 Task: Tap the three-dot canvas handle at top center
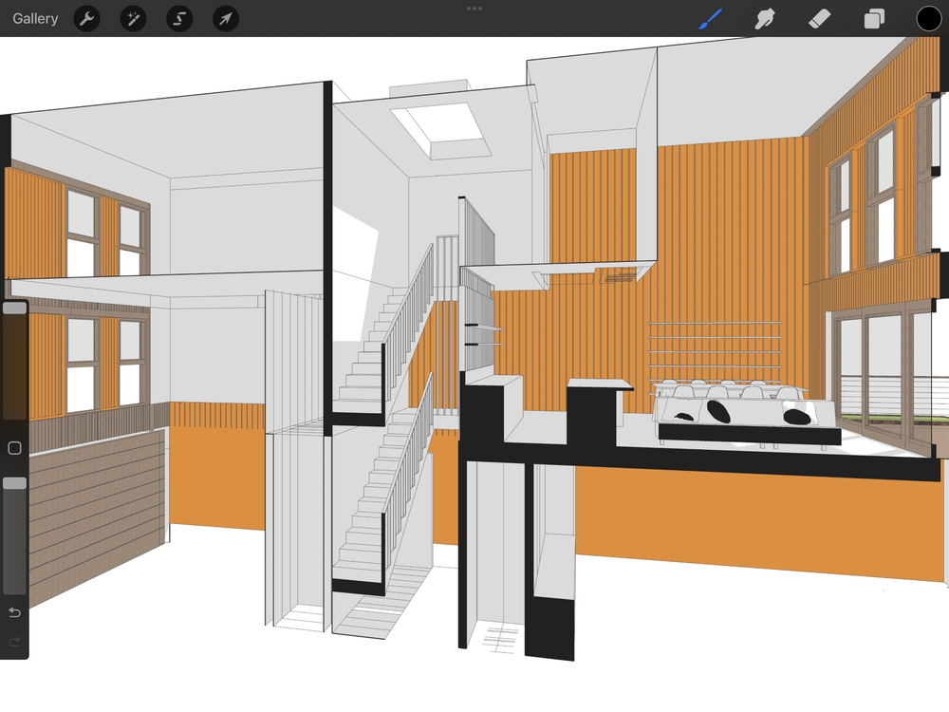tap(474, 9)
